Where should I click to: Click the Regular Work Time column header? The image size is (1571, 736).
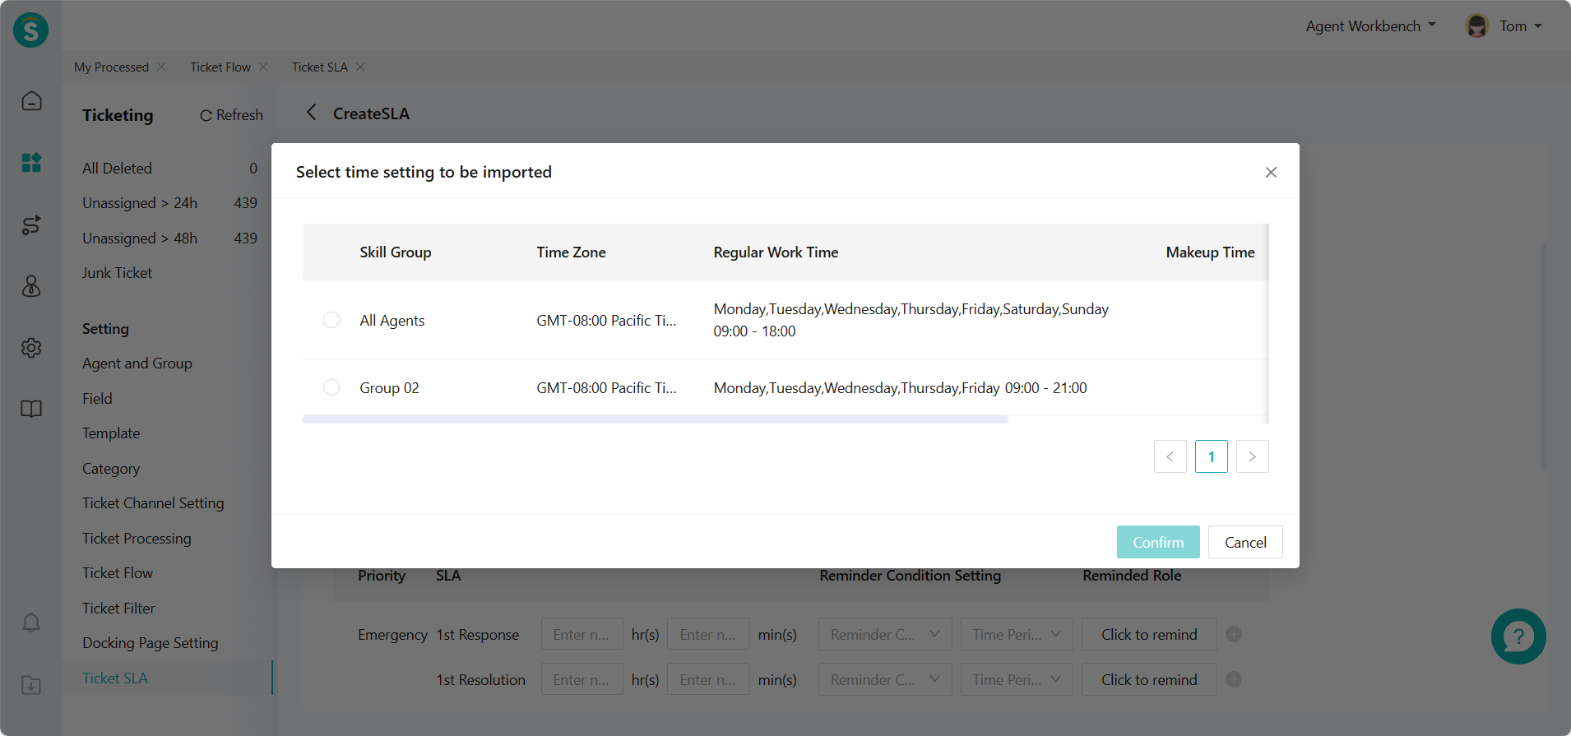point(776,252)
